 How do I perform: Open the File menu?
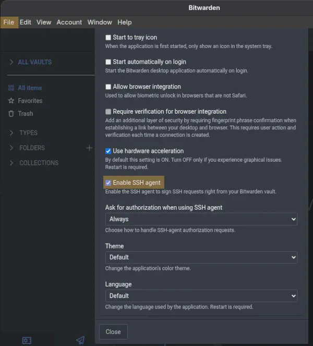tap(9, 22)
